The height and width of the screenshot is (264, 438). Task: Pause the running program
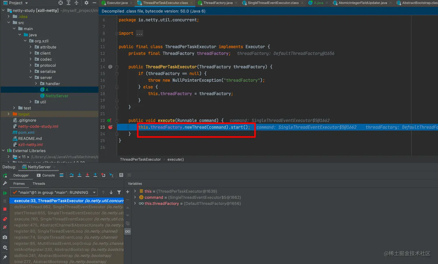pos(5,201)
